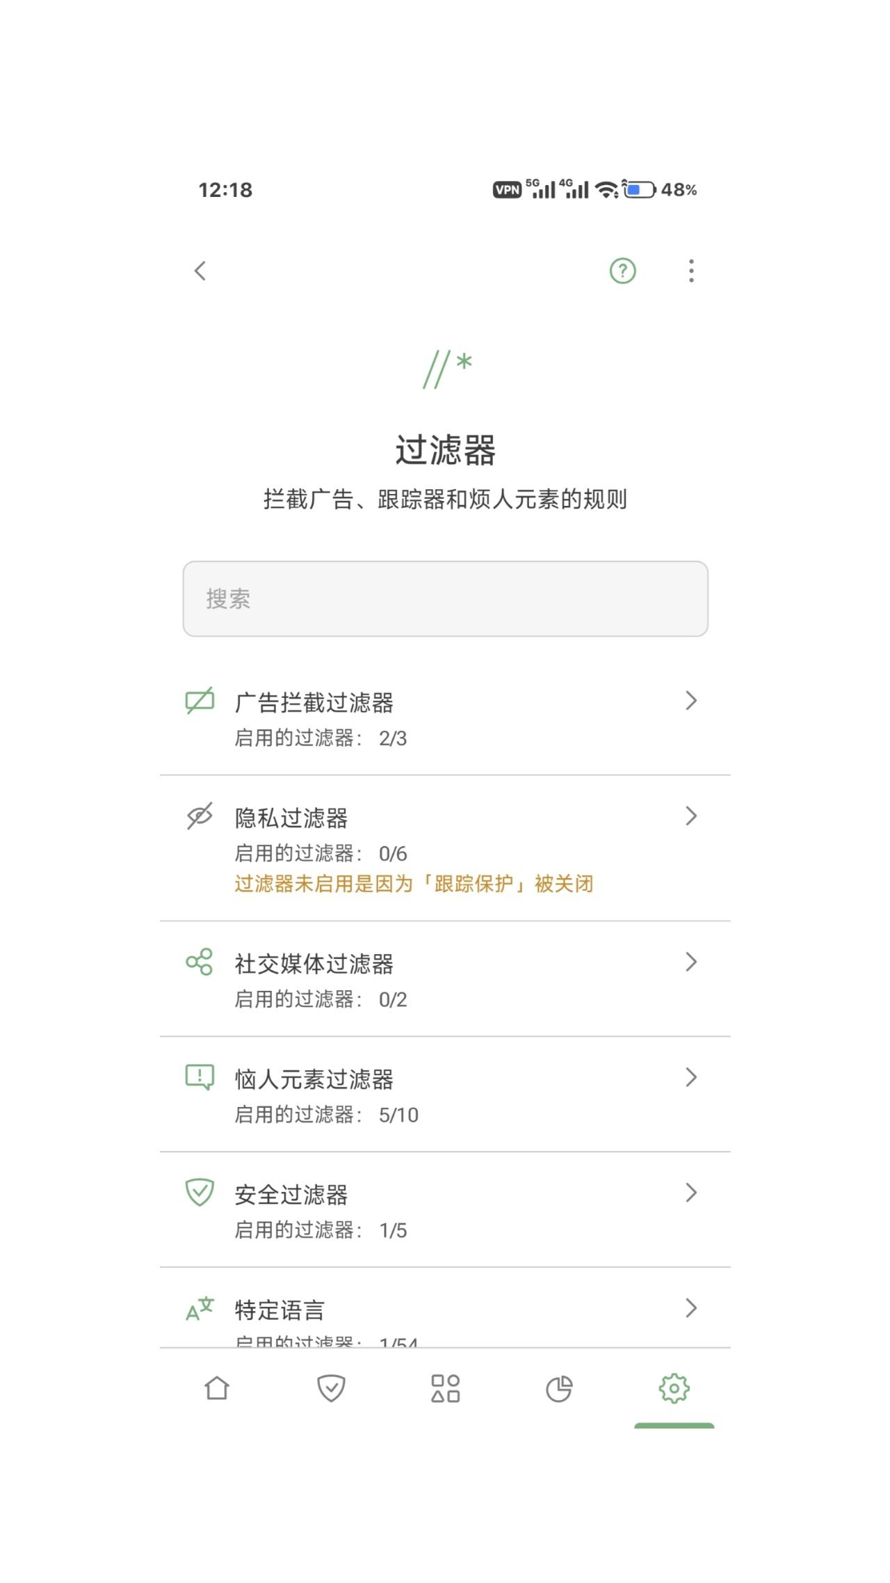Tap the language-specific translate icon
Viewport: 890px width, 1583px height.
click(200, 1309)
